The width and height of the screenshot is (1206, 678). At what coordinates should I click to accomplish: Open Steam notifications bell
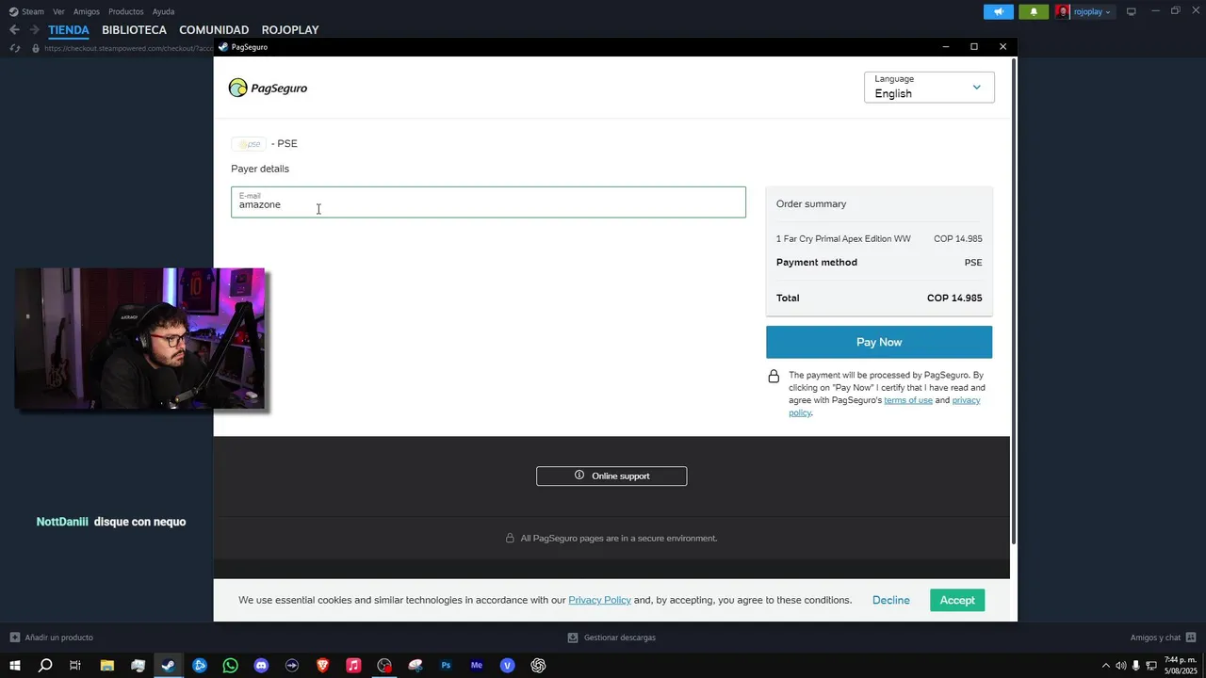[1034, 11]
